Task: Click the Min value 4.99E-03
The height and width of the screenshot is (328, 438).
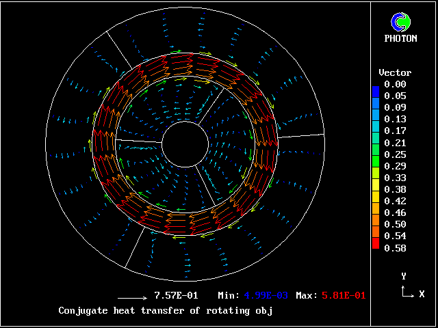Action: [266, 296]
